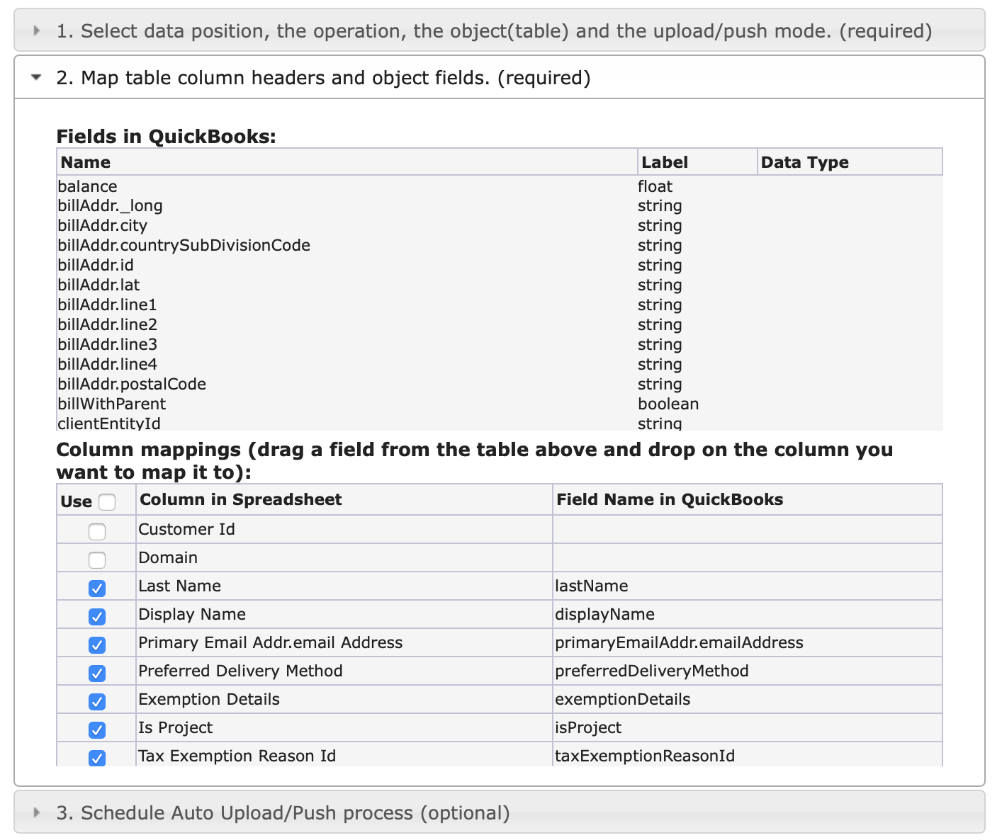
Task: Collapse step 2 Map table column headers section
Action: [x=499, y=77]
